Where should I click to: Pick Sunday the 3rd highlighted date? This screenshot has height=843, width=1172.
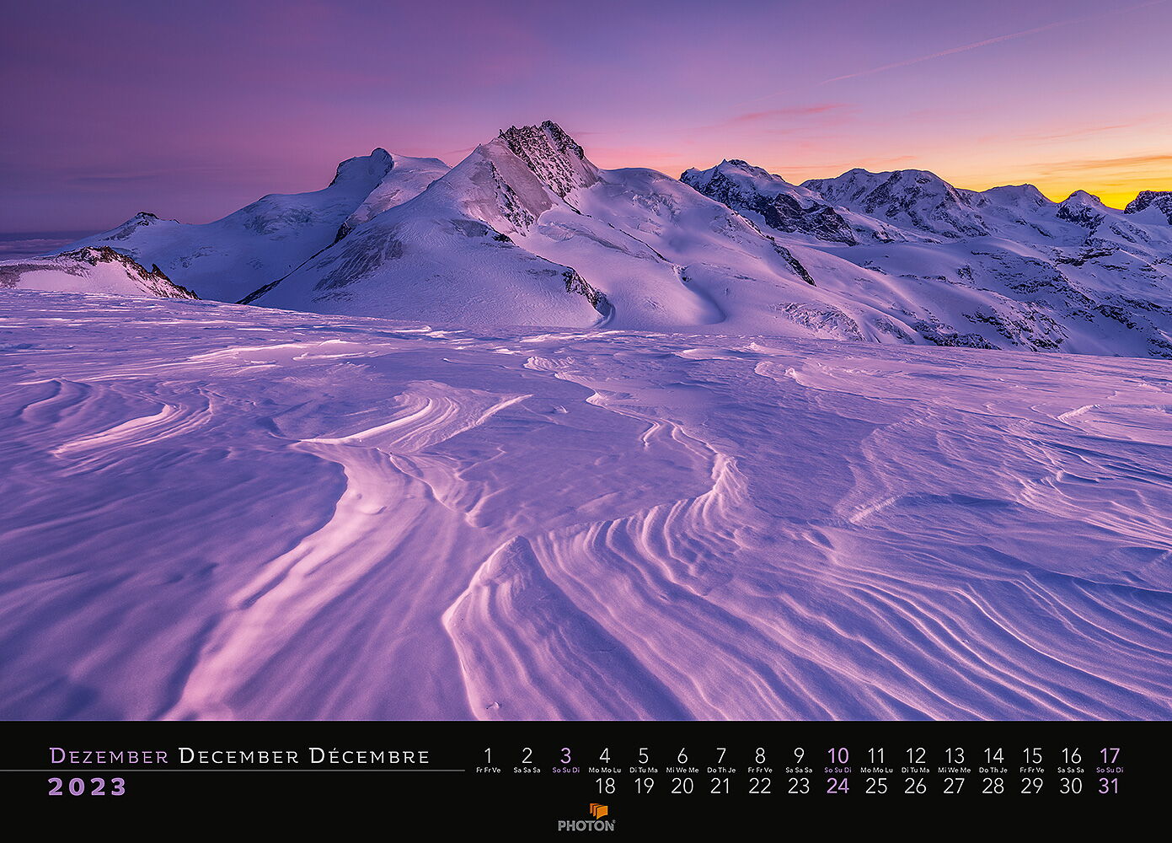pyautogui.click(x=565, y=755)
